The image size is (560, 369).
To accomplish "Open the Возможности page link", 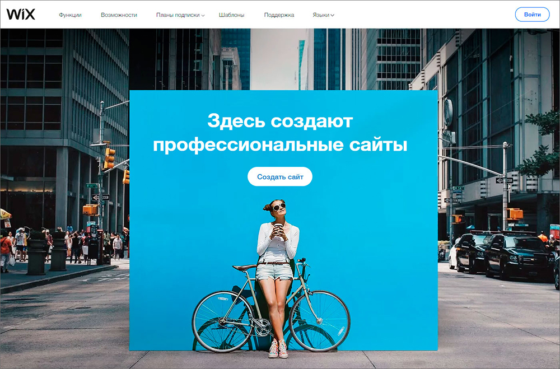I will [x=119, y=15].
